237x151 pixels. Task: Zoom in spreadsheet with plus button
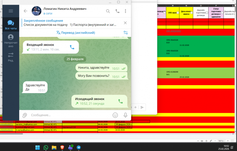(x=228, y=141)
